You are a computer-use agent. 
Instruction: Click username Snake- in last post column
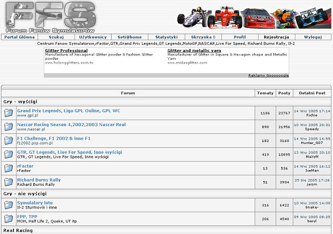[312, 207]
